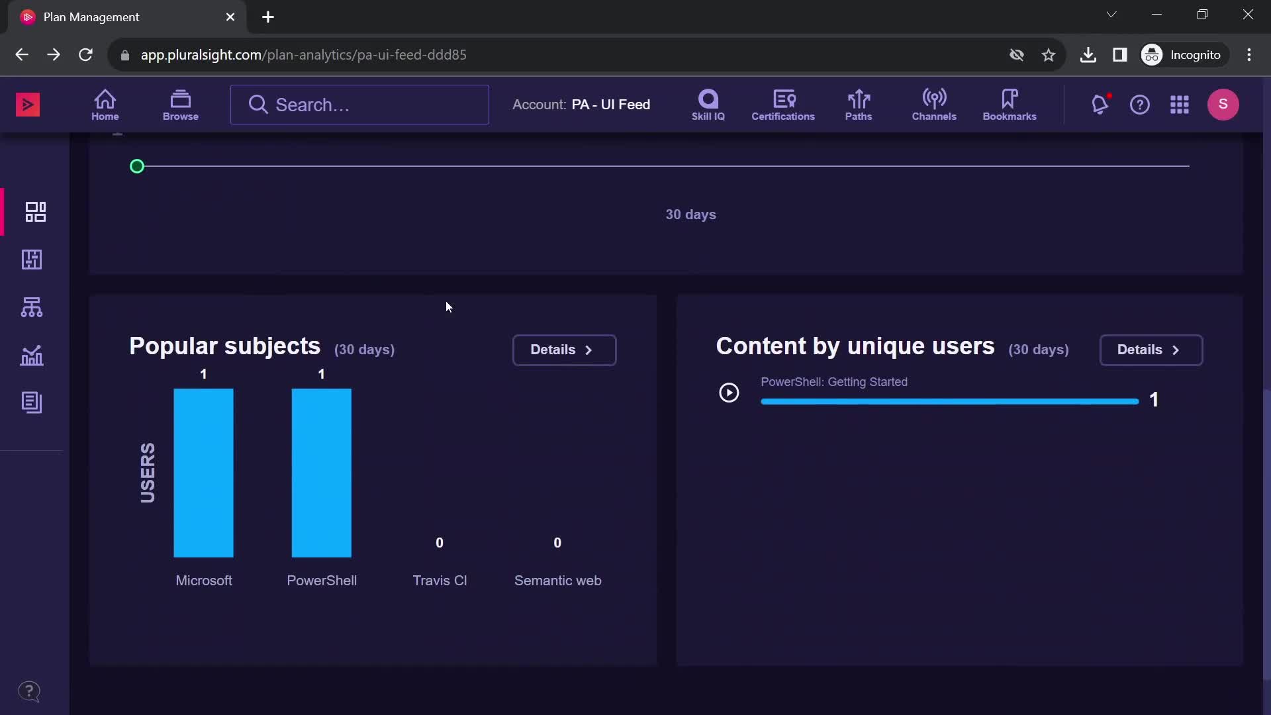Open Certifications in the navigation bar
This screenshot has width=1271, height=715.
(782, 105)
